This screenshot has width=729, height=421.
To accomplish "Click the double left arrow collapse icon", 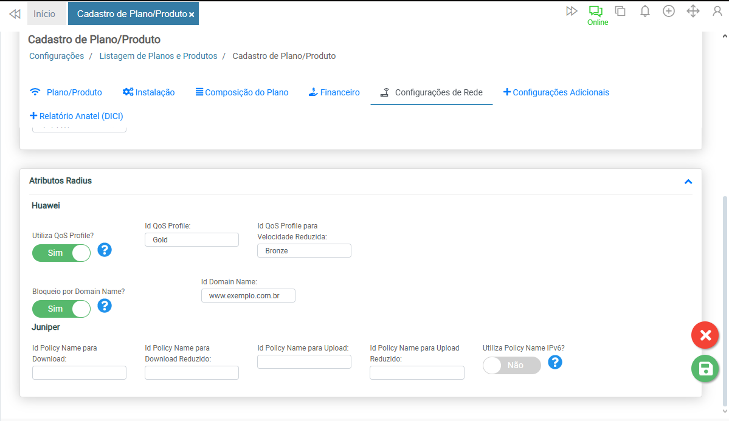I will click(15, 13).
